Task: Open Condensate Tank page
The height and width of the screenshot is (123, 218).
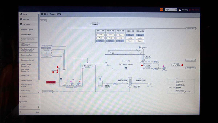Action: click(x=28, y=55)
